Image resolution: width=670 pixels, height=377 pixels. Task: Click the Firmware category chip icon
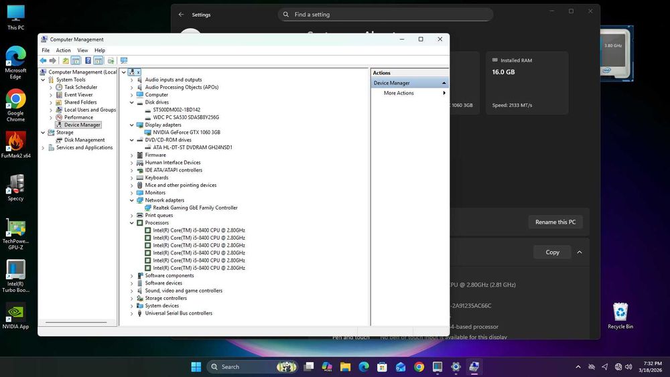pyautogui.click(x=140, y=155)
